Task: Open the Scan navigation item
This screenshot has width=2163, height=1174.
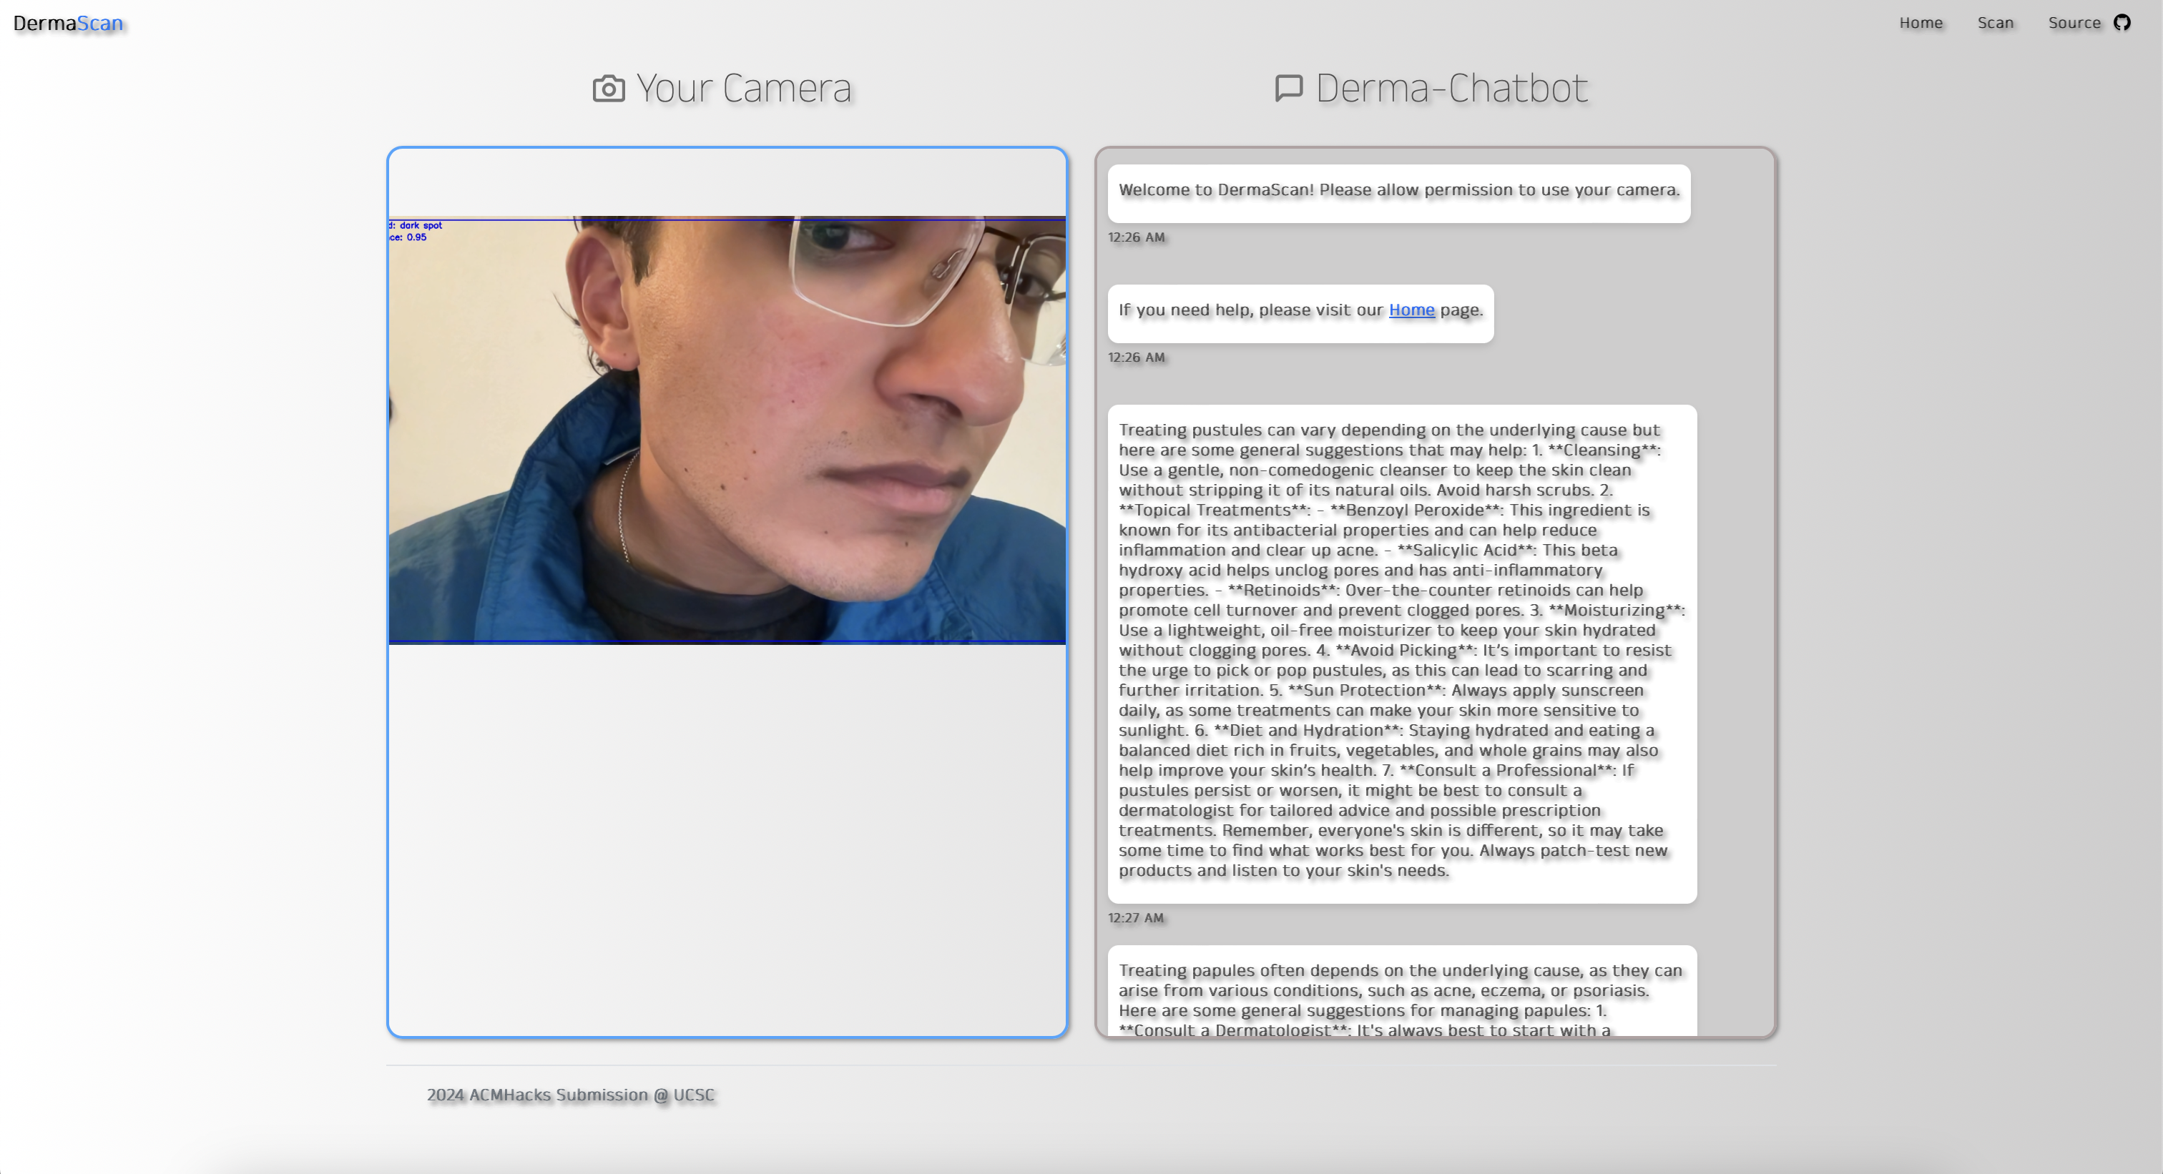Action: click(x=1995, y=23)
